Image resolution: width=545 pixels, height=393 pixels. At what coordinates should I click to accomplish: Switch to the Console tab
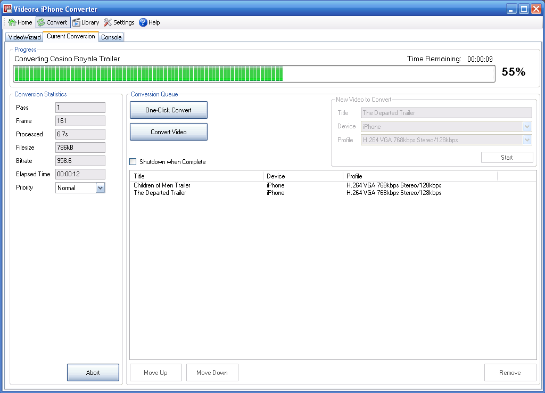pyautogui.click(x=111, y=37)
